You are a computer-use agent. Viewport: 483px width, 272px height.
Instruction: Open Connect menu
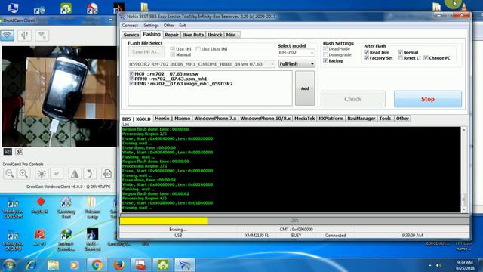pyautogui.click(x=130, y=25)
